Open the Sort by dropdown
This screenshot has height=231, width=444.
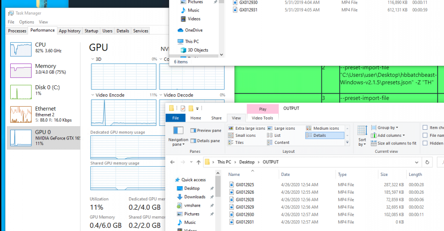tap(362, 136)
